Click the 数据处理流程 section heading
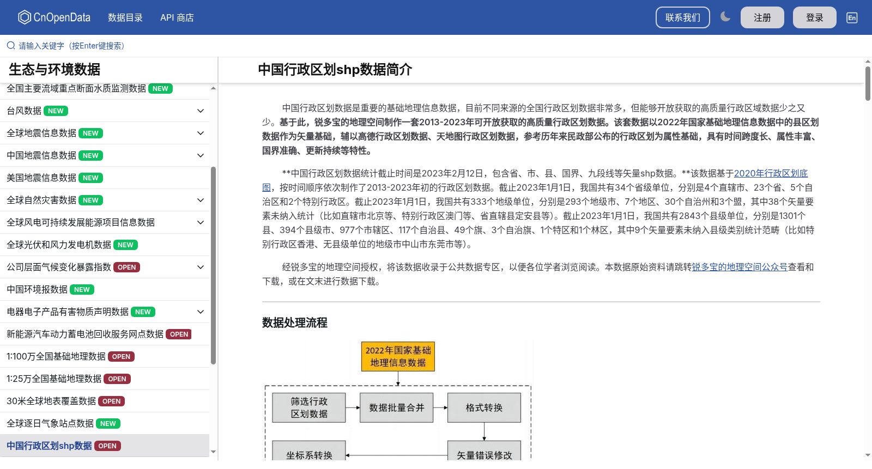The height and width of the screenshot is (469, 872). point(295,322)
